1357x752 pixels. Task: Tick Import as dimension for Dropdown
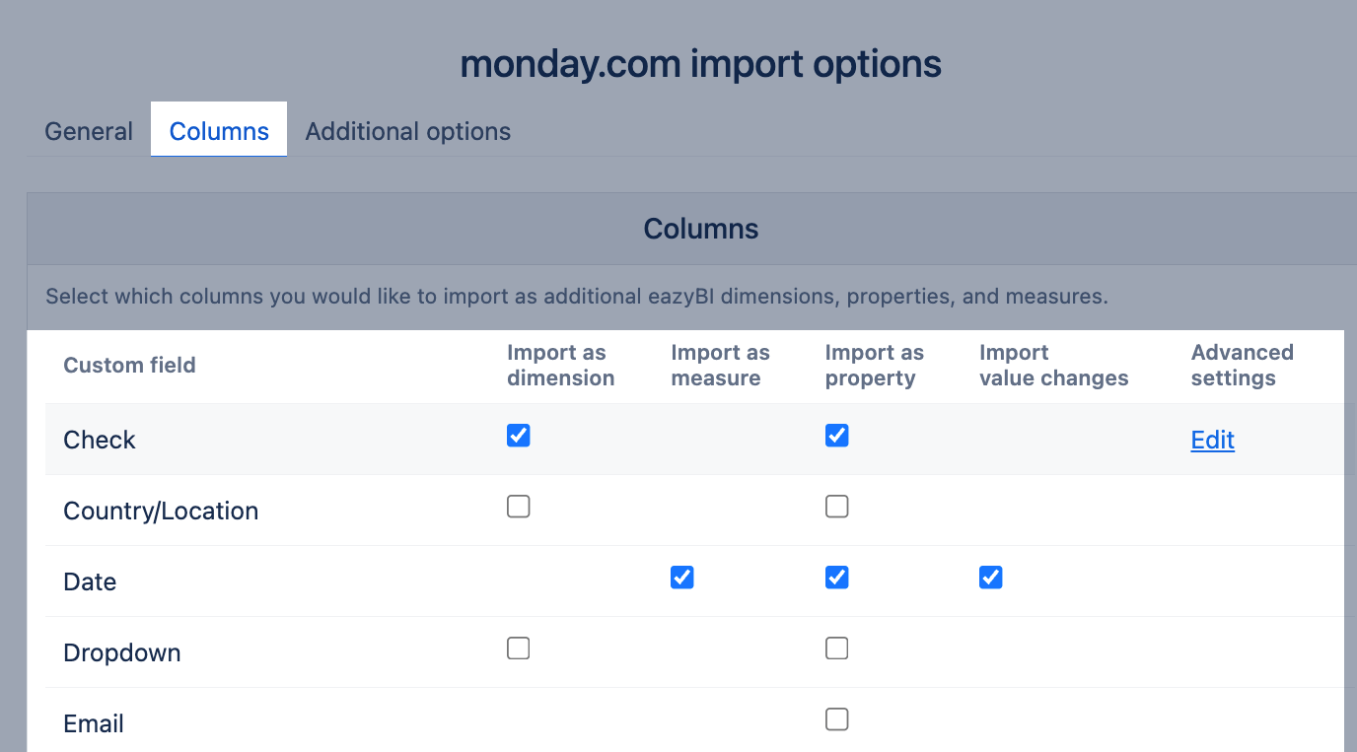click(519, 649)
